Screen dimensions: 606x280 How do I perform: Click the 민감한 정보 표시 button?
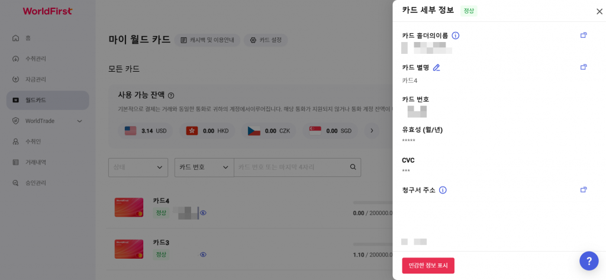pos(428,266)
